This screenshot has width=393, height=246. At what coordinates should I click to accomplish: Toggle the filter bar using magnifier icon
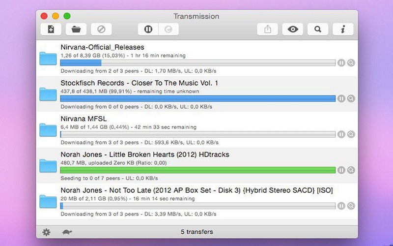[x=318, y=30]
